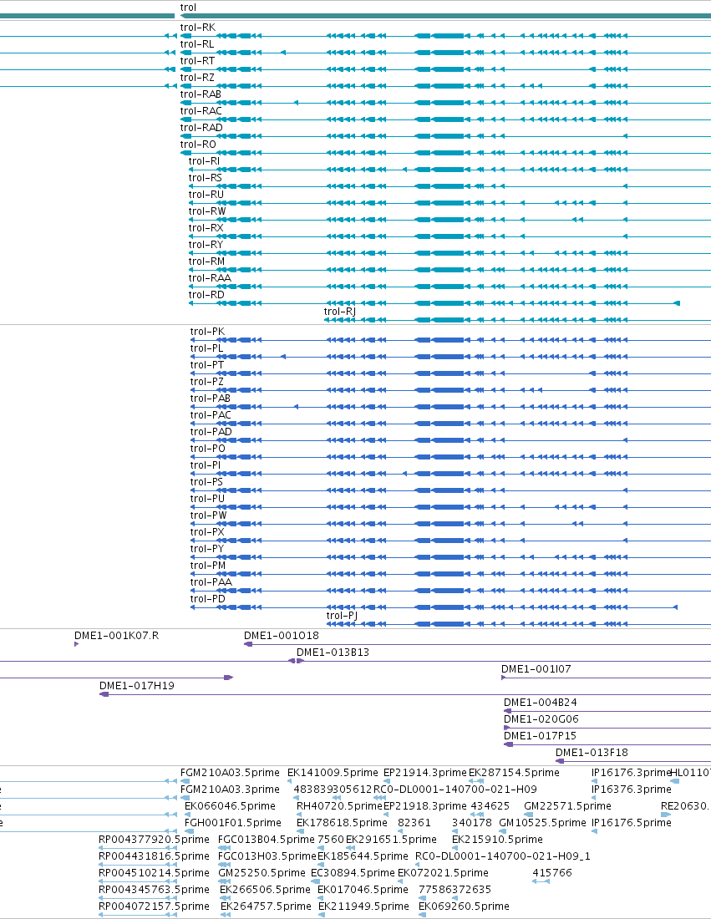Click EST label FGM210A03.5prime
711x919 pixels.
pos(230,773)
